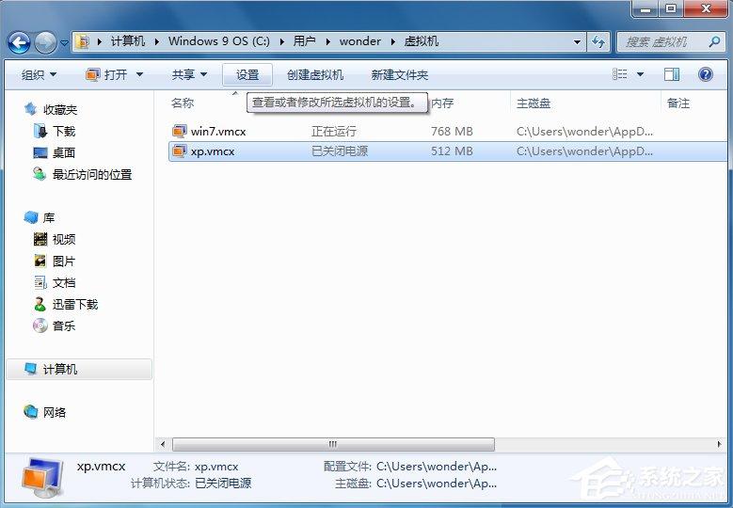Open the dropdown arrow next to 打开

(x=139, y=74)
